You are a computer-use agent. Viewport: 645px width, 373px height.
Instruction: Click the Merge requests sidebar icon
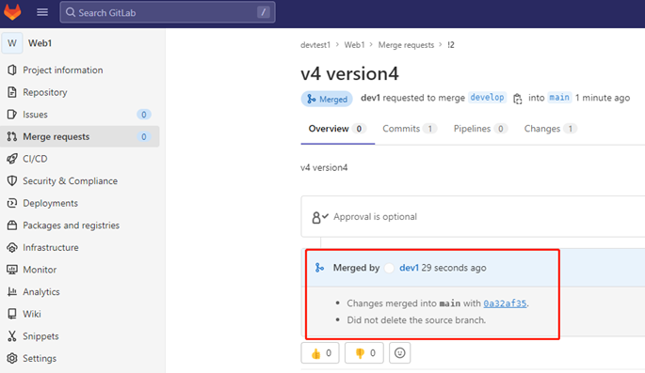click(12, 136)
